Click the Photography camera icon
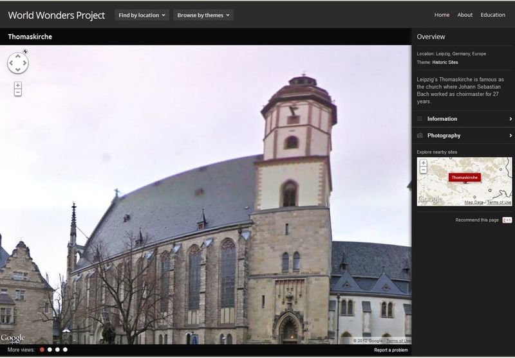This screenshot has width=515, height=358. tap(420, 136)
